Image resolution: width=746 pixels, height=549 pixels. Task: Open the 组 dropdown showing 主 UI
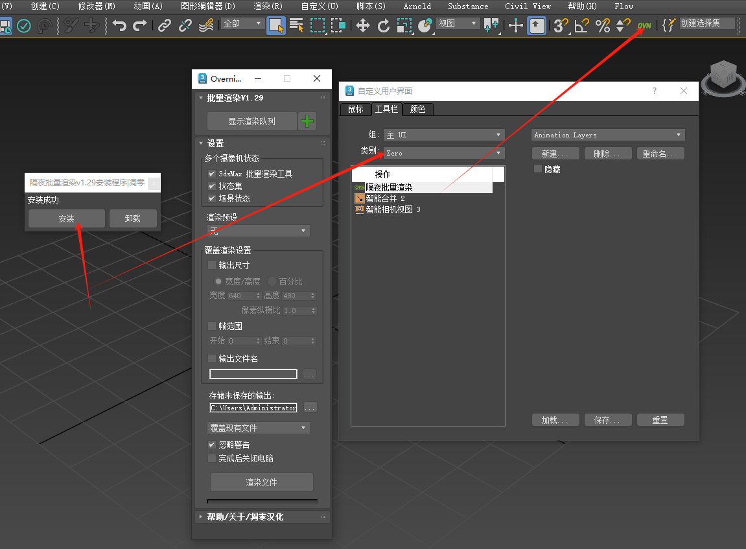tap(444, 135)
